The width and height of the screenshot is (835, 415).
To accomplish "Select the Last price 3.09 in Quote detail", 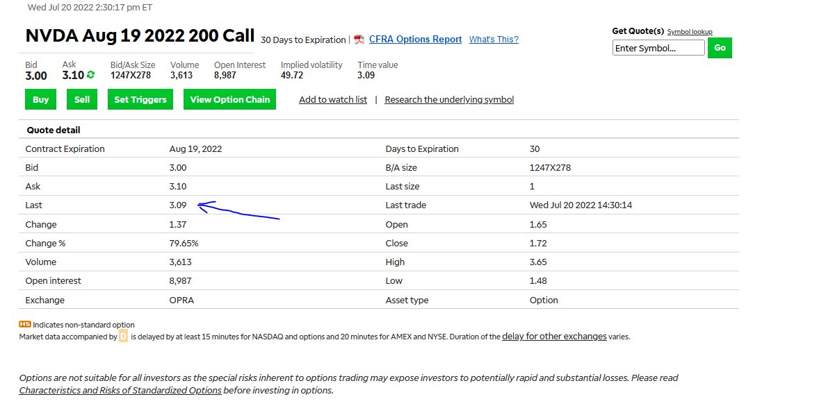I will 178,205.
